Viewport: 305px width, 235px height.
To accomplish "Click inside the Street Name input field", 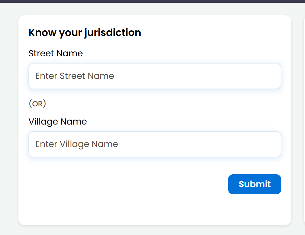I will tap(155, 76).
